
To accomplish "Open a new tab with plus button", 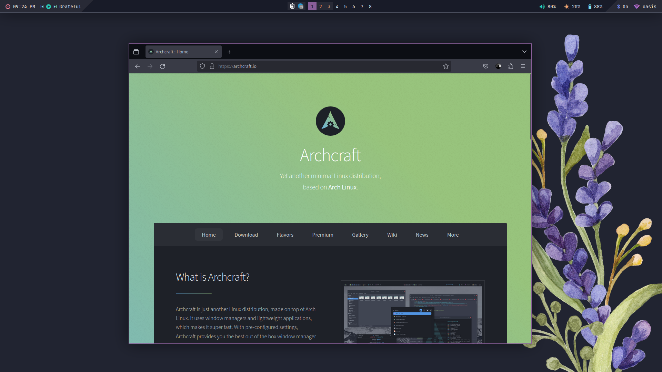I will pyautogui.click(x=229, y=52).
